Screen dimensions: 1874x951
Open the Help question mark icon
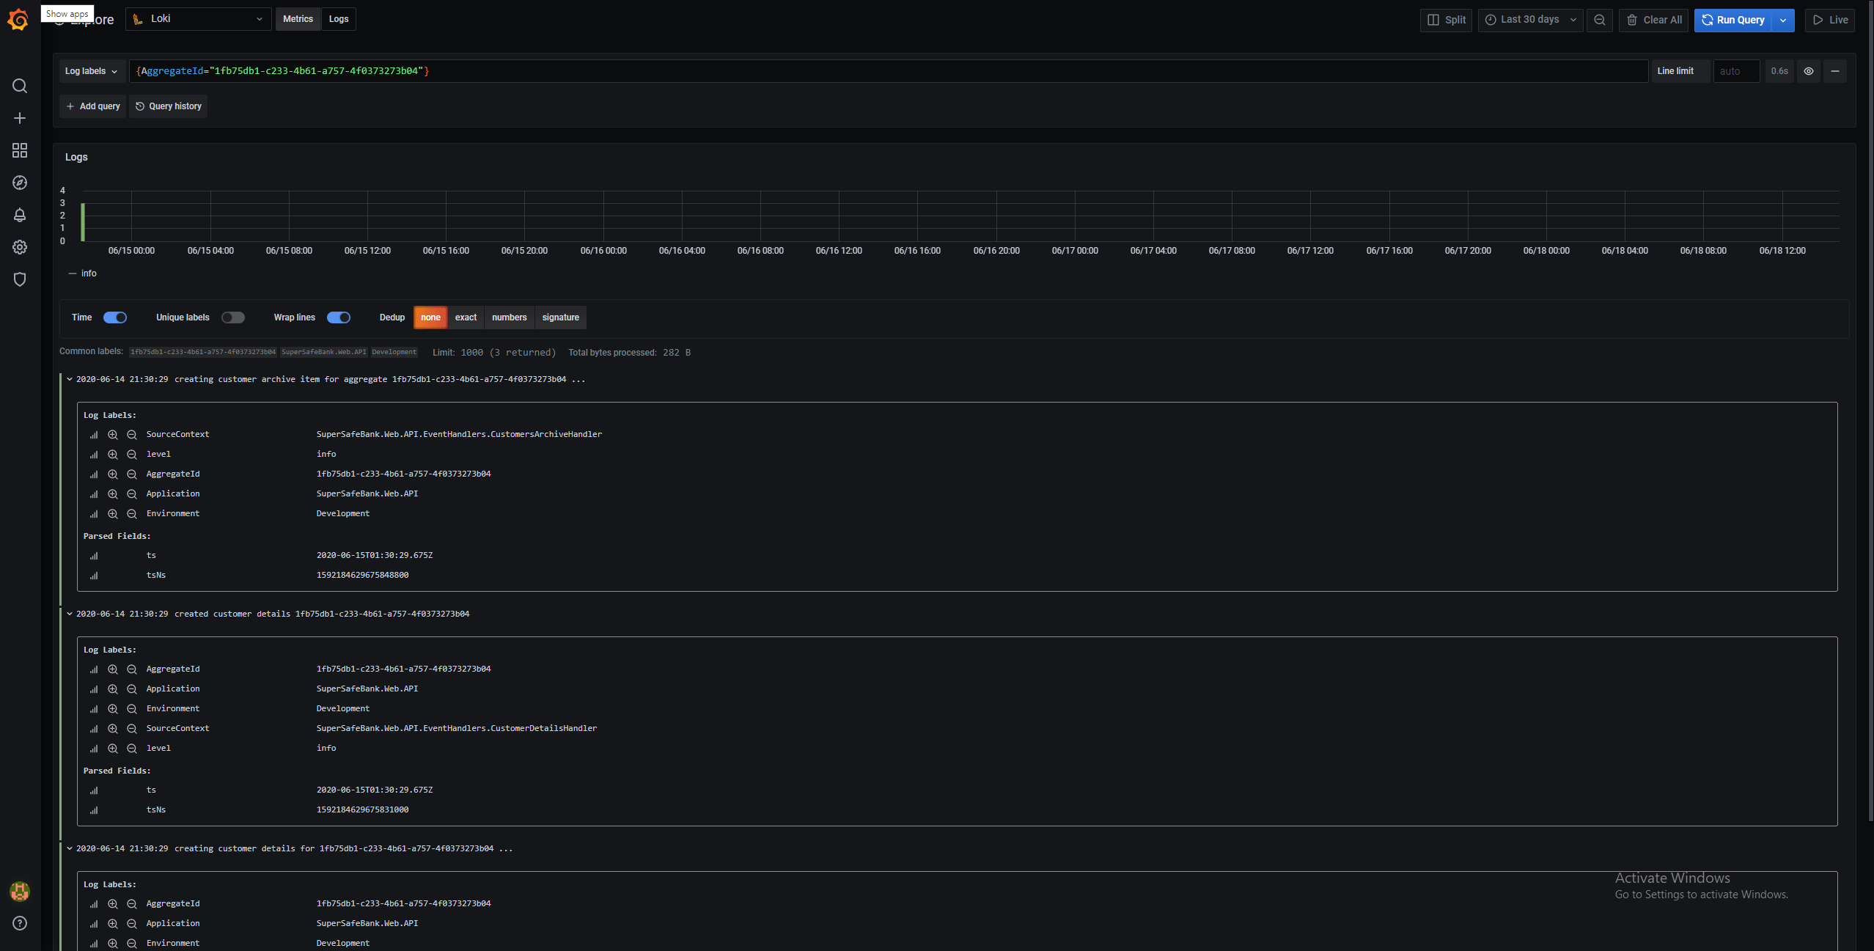coord(20,923)
